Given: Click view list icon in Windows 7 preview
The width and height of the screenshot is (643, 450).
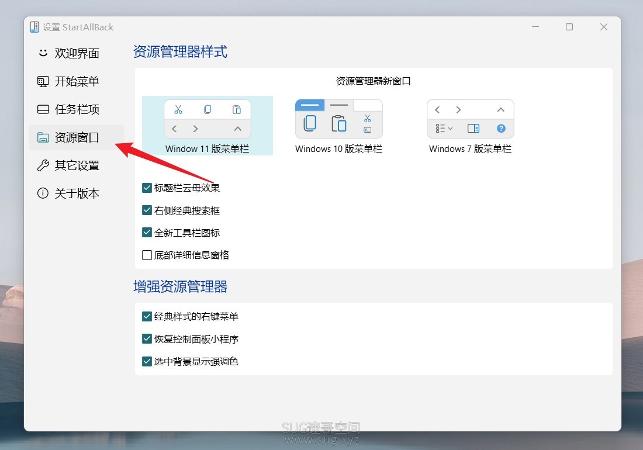Looking at the screenshot, I should click(444, 129).
